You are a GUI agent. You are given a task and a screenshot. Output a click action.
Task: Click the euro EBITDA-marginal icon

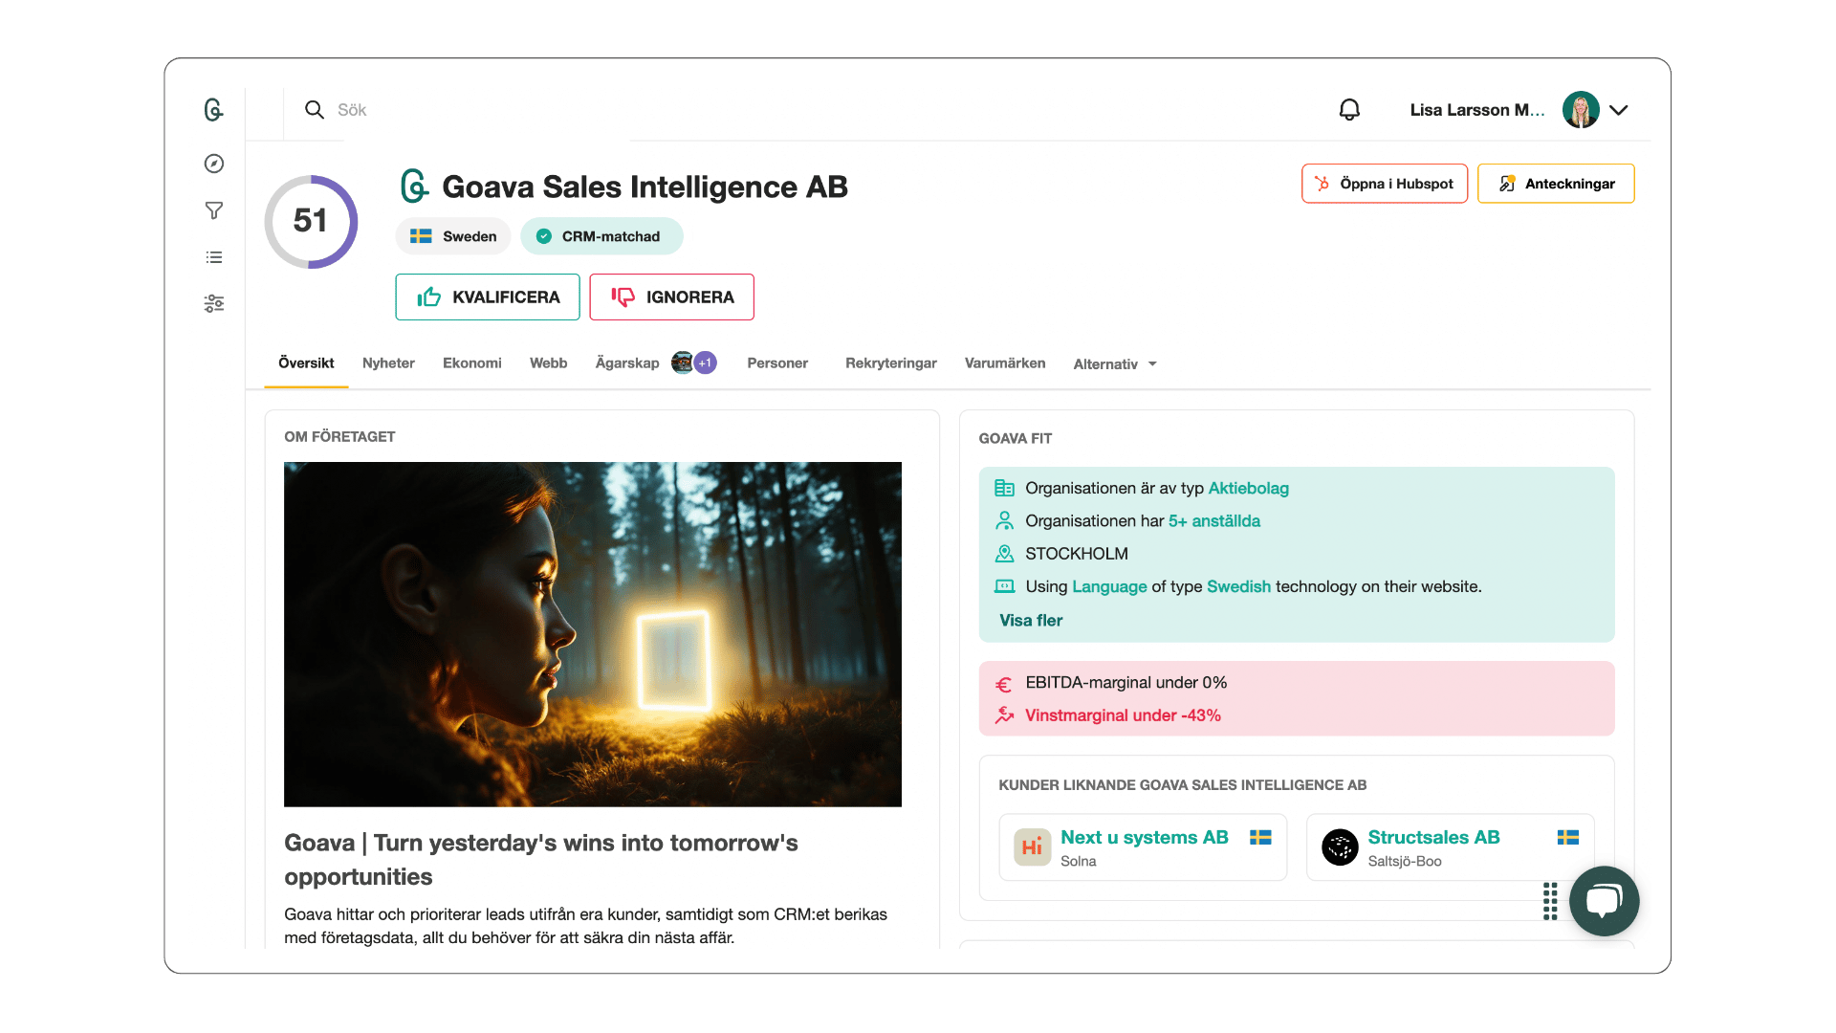click(1004, 684)
